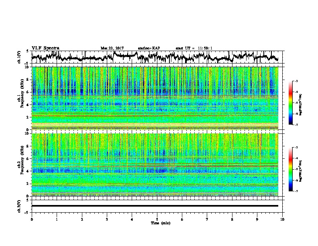Click the "-7" label on ch.2 color scale
This screenshot has width=318, height=246.
tap(296, 191)
